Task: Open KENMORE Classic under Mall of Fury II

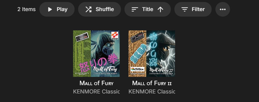Action: click(152, 91)
